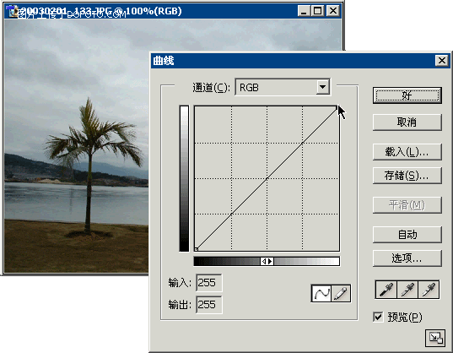Select the pencil draw-curve tool

pos(341,293)
